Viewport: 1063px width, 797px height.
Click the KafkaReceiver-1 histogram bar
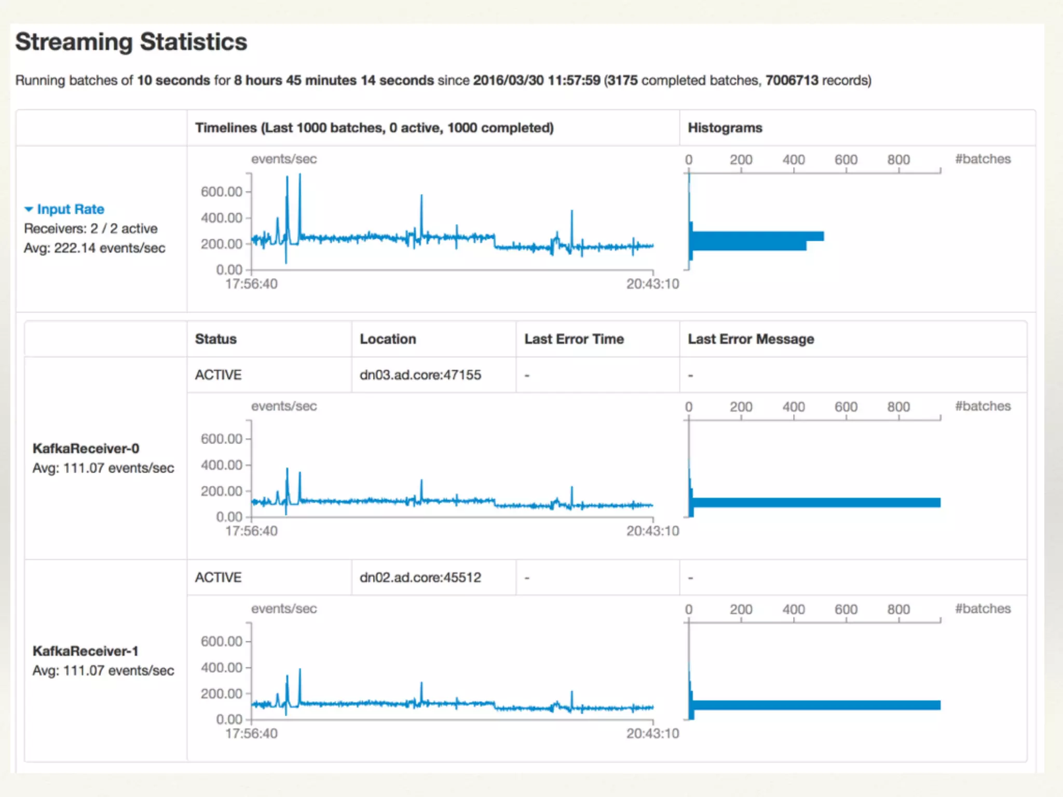pyautogui.click(x=815, y=705)
